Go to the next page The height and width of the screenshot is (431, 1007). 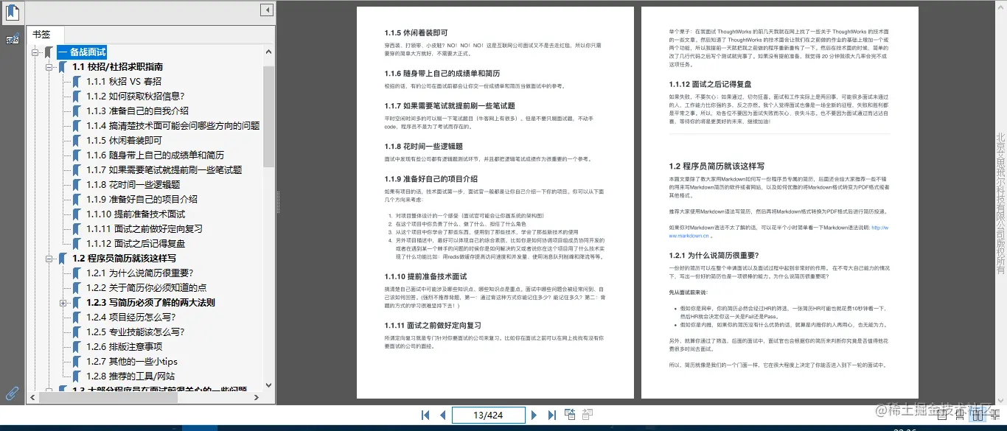[x=534, y=416]
